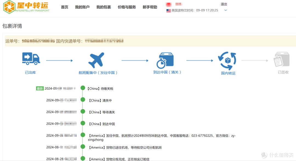Viewport: 296px width, 161px height.
Task: Select 【China】等待清关 status text
Action: pyautogui.click(x=102, y=112)
